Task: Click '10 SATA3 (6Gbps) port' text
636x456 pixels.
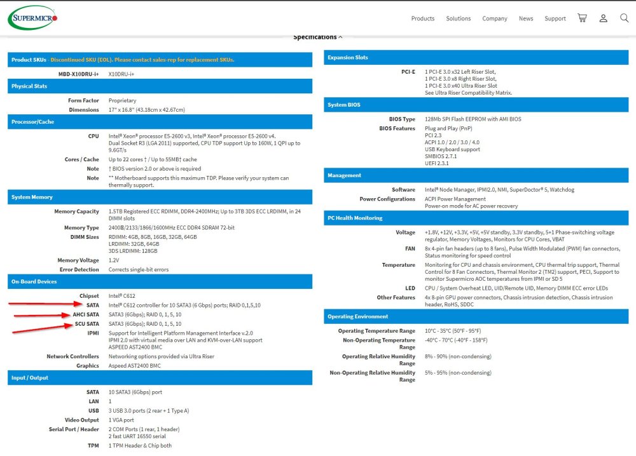Action: tap(135, 392)
